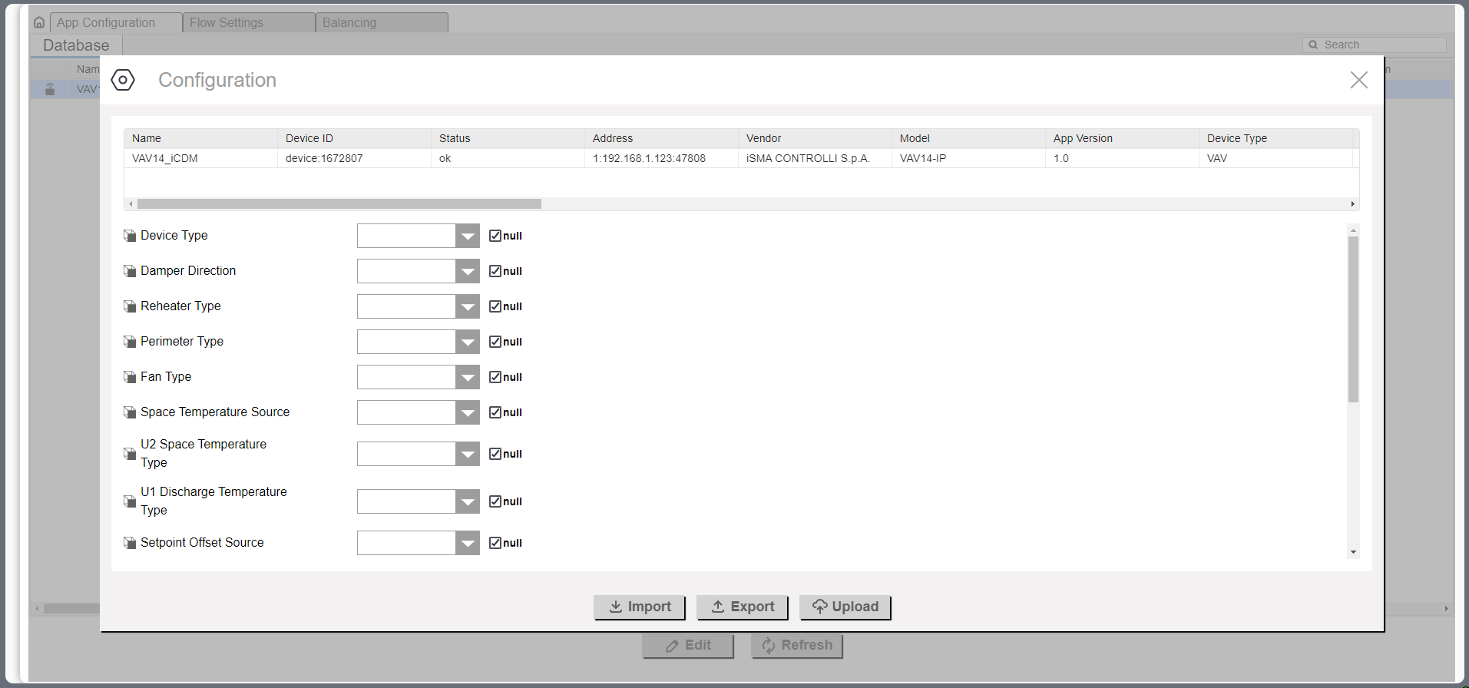Image resolution: width=1469 pixels, height=688 pixels.
Task: Click the home icon beside App Configuration
Action: (39, 23)
